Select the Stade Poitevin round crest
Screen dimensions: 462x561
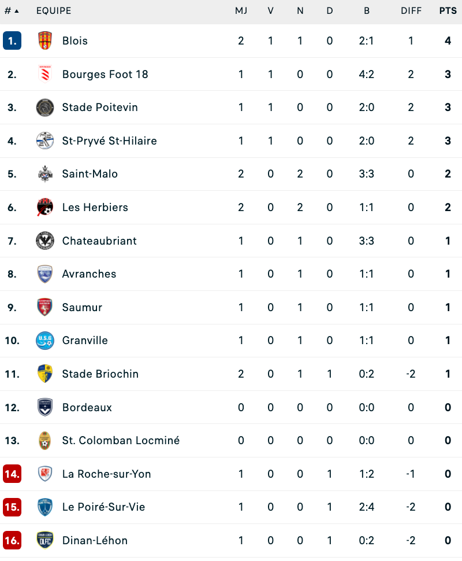point(45,108)
